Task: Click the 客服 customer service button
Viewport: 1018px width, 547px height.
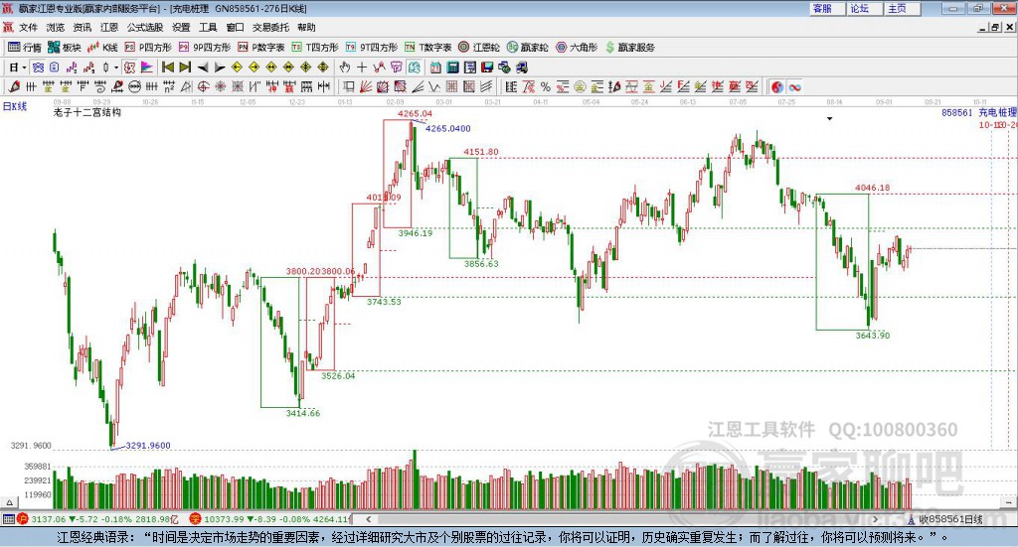Action: click(827, 8)
